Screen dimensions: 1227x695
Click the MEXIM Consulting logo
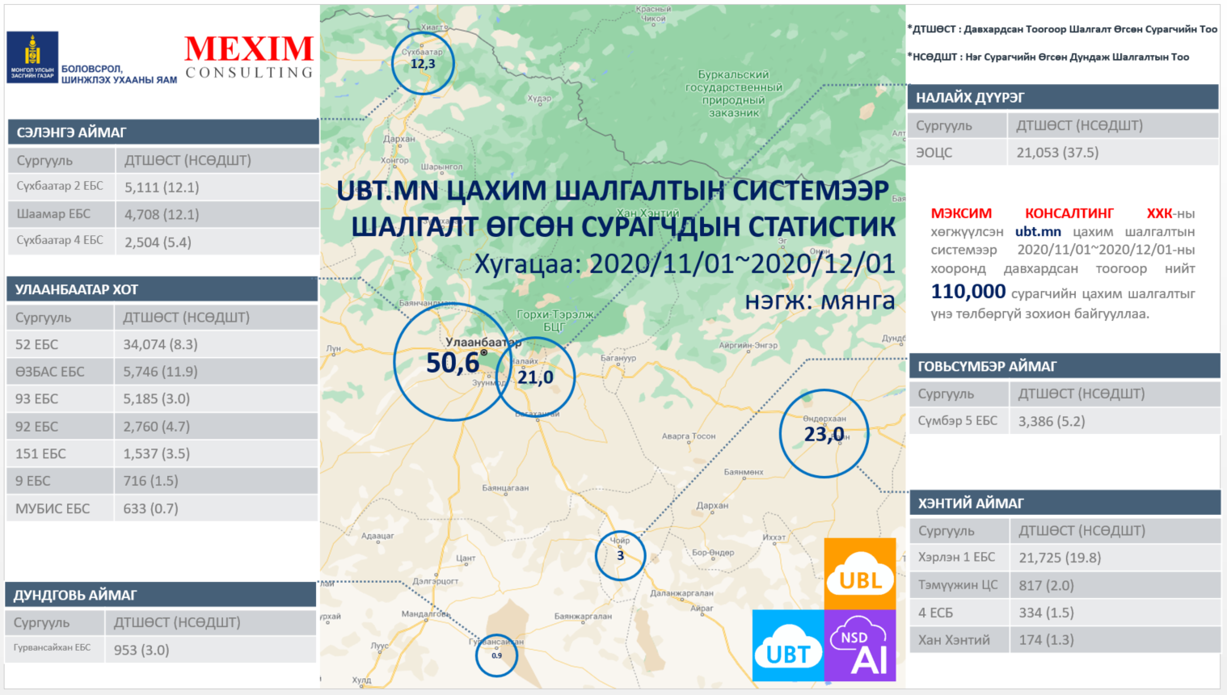(x=249, y=57)
